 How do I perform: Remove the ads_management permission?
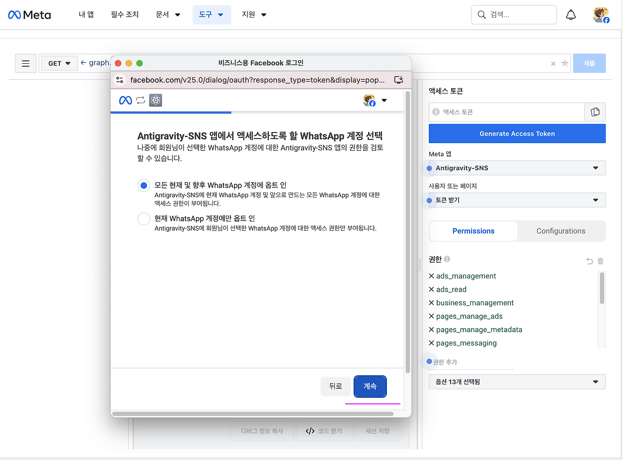tap(431, 276)
